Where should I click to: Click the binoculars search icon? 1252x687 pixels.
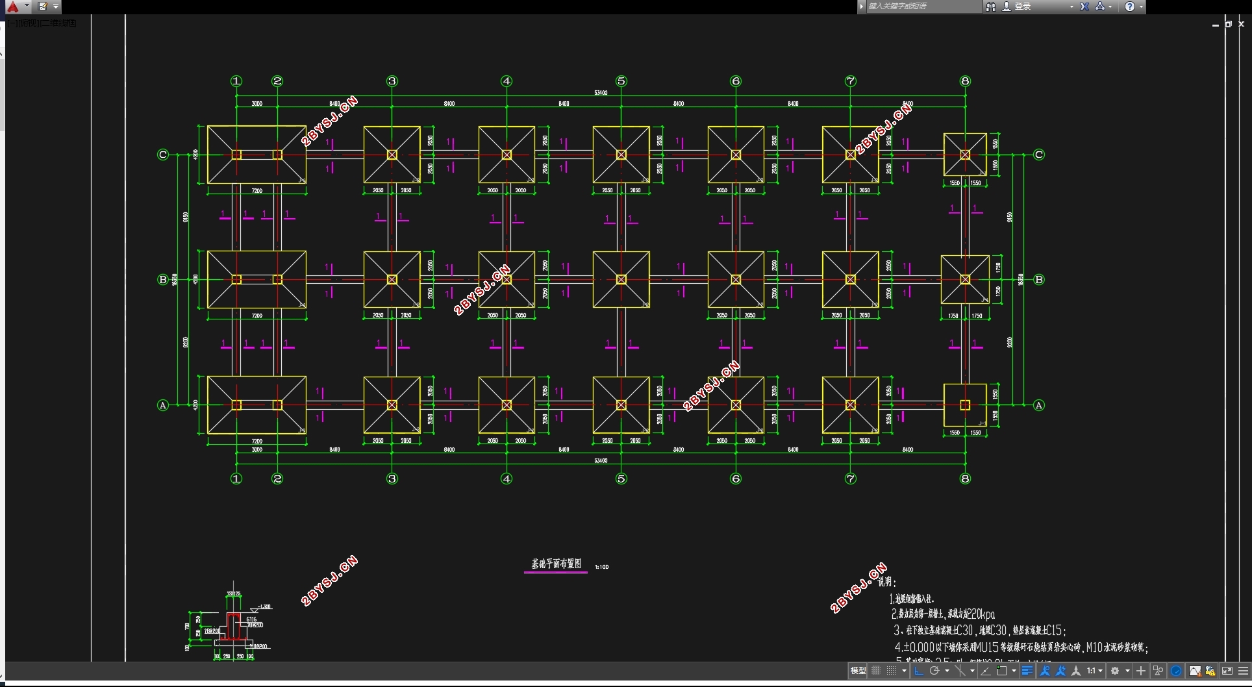click(990, 6)
